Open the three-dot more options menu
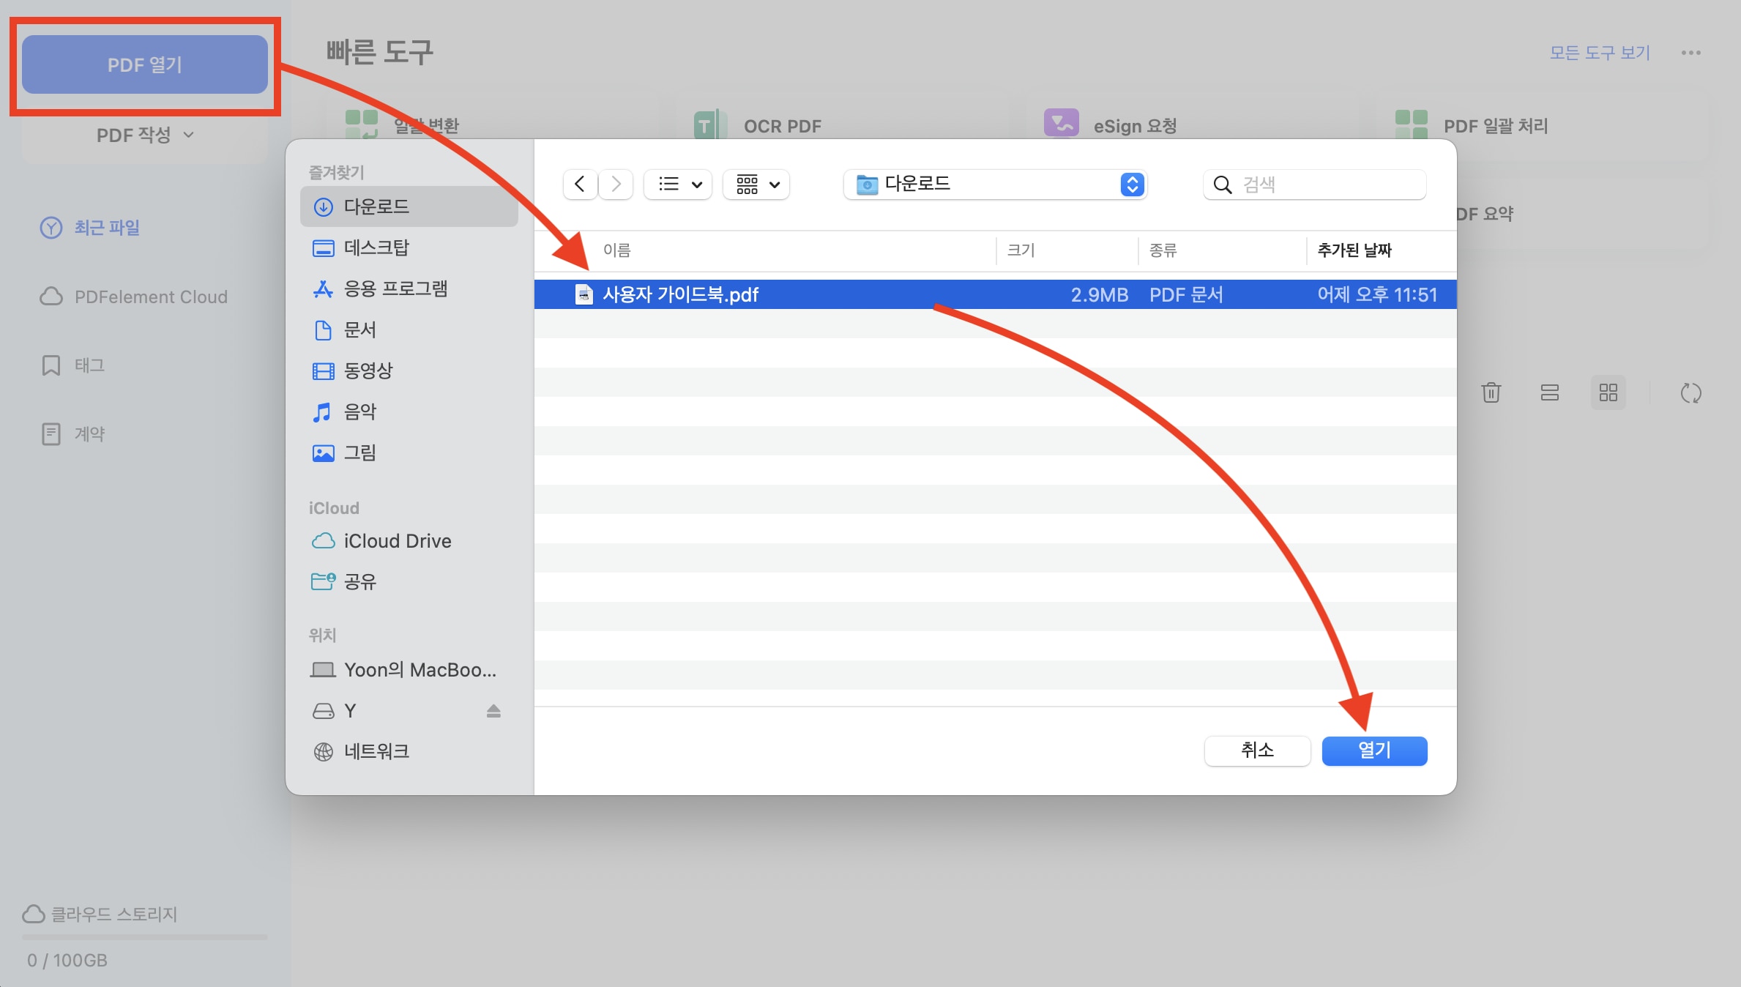 (1691, 53)
